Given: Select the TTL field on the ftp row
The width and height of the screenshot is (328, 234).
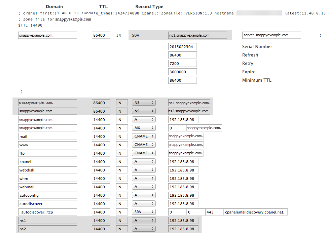Looking at the screenshot, I should tap(101, 153).
